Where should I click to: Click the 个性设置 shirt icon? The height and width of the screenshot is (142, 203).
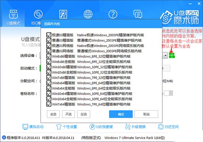pos(59,127)
